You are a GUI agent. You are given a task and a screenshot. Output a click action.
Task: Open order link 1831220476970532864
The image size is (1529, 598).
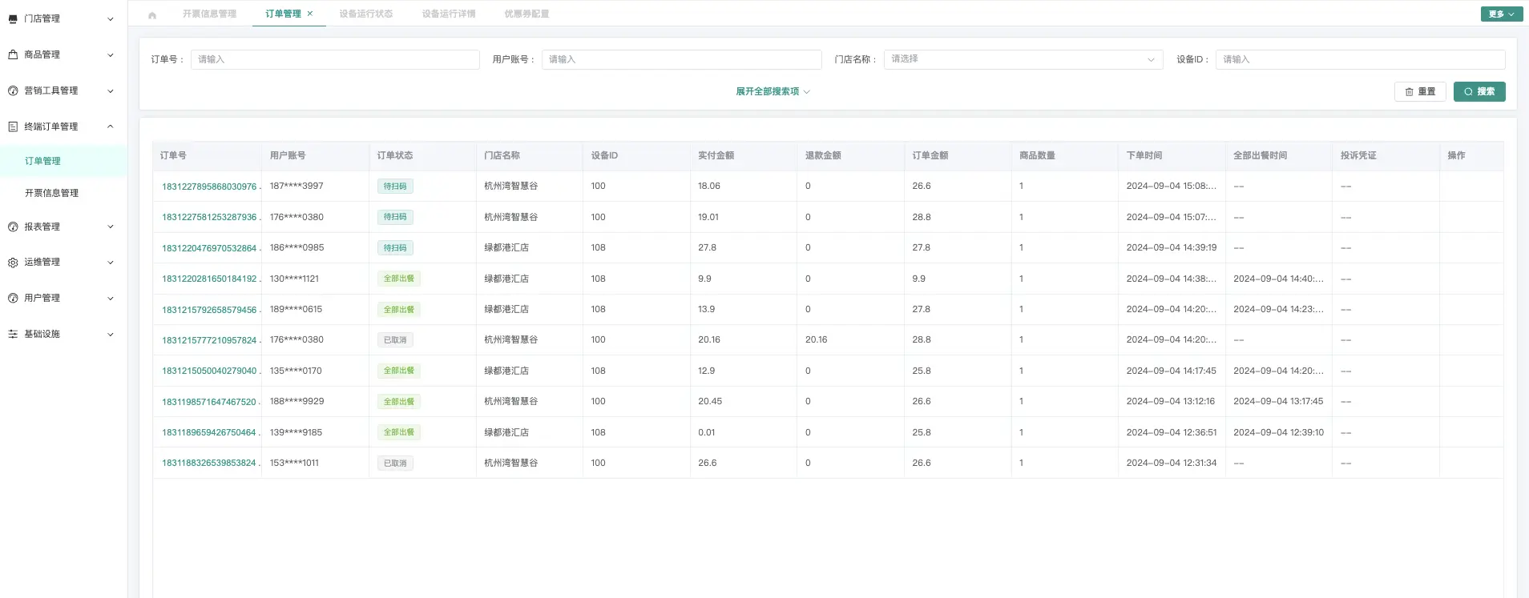pyautogui.click(x=210, y=248)
